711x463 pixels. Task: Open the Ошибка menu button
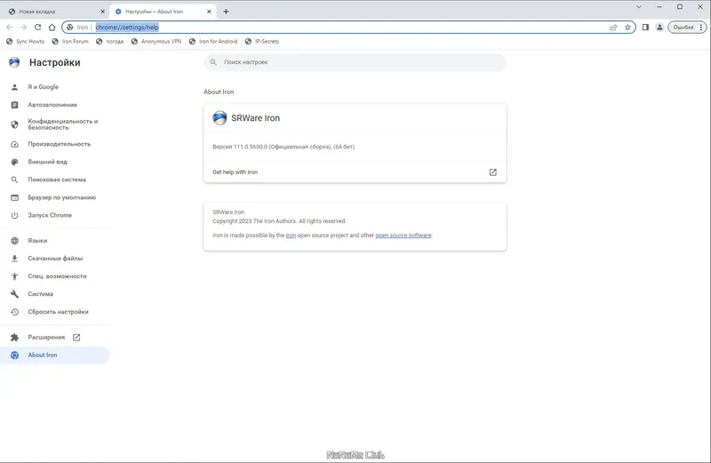pos(687,28)
